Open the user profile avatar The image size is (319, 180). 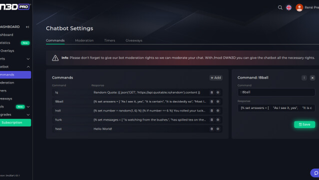[x=299, y=7]
